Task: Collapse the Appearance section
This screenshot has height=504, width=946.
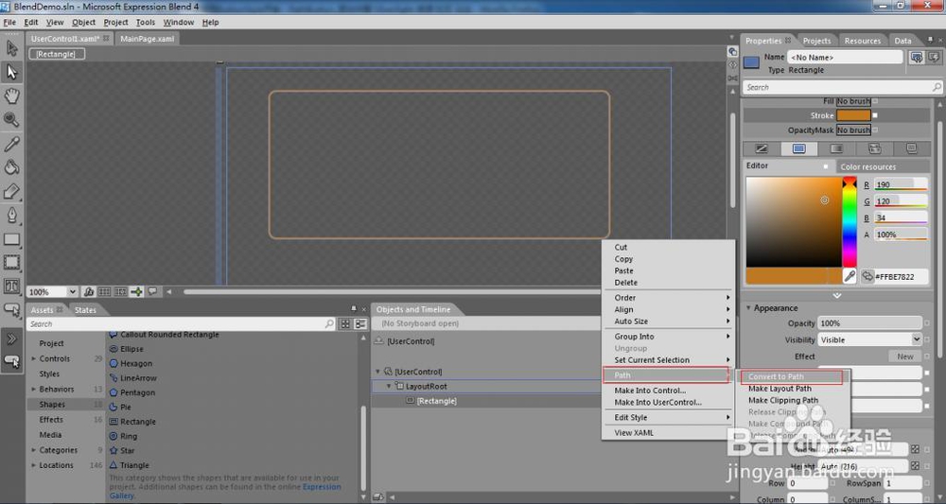Action: pyautogui.click(x=748, y=308)
